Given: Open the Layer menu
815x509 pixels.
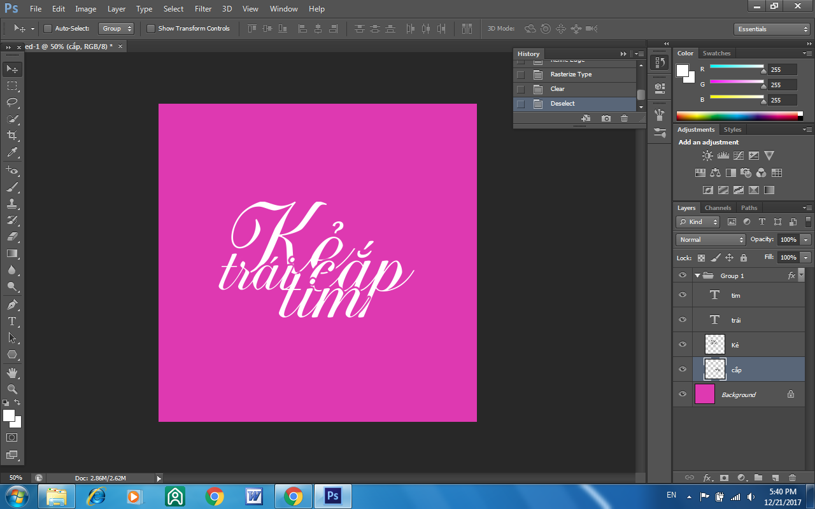Looking at the screenshot, I should (117, 9).
